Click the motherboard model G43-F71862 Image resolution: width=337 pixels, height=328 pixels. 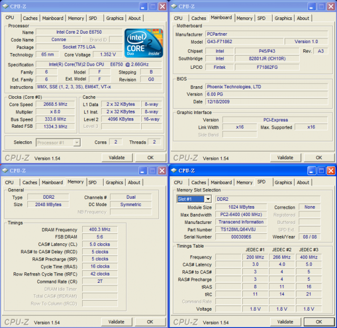point(244,42)
